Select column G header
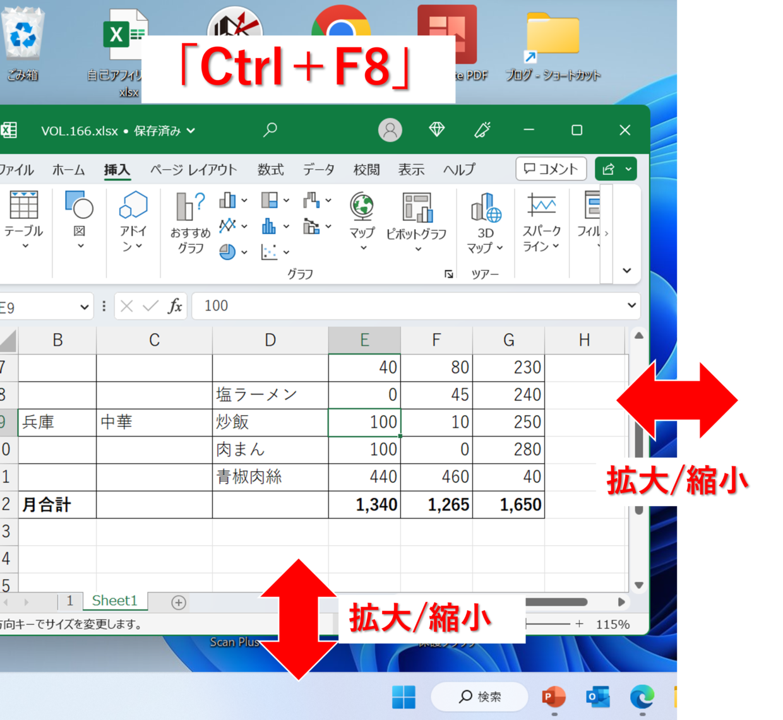This screenshot has height=720, width=783. coord(509,341)
